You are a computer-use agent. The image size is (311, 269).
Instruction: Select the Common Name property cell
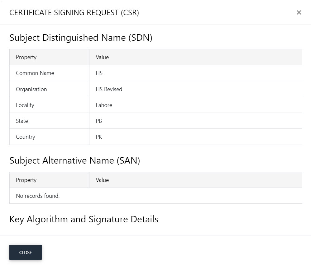[x=49, y=73]
